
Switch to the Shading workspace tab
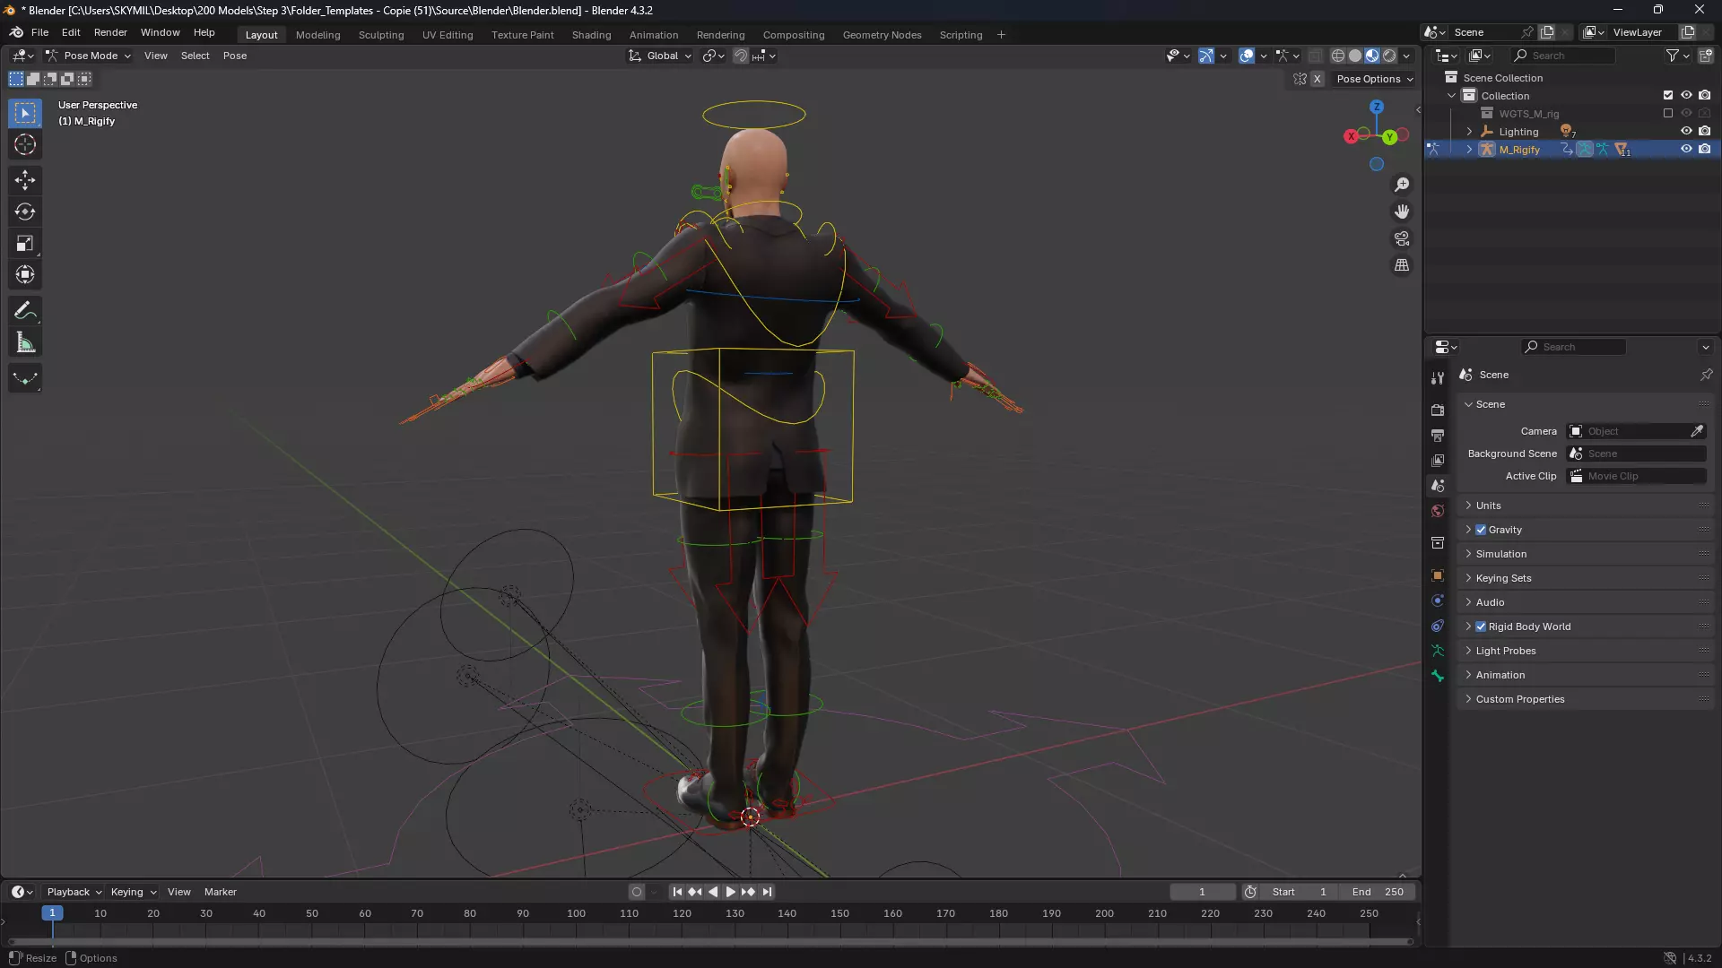[x=591, y=35]
